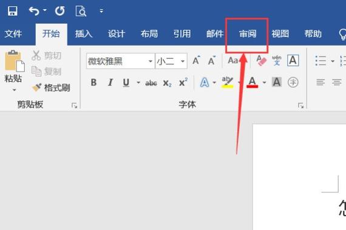Open the underline style dropdown arrow

click(x=138, y=83)
